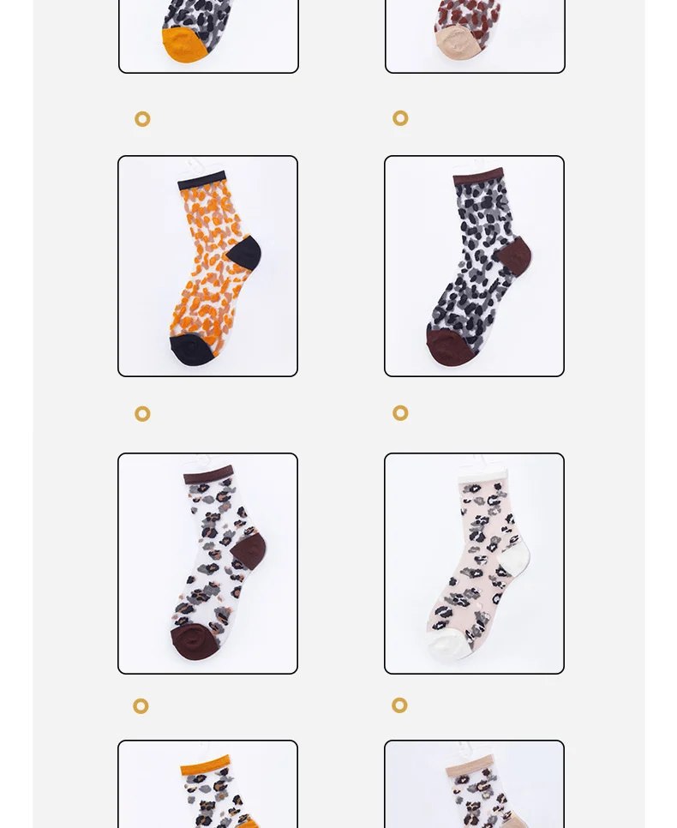The image size is (677, 828).
Task: Open the grey leopard sock with brown toe
Action: tap(474, 266)
